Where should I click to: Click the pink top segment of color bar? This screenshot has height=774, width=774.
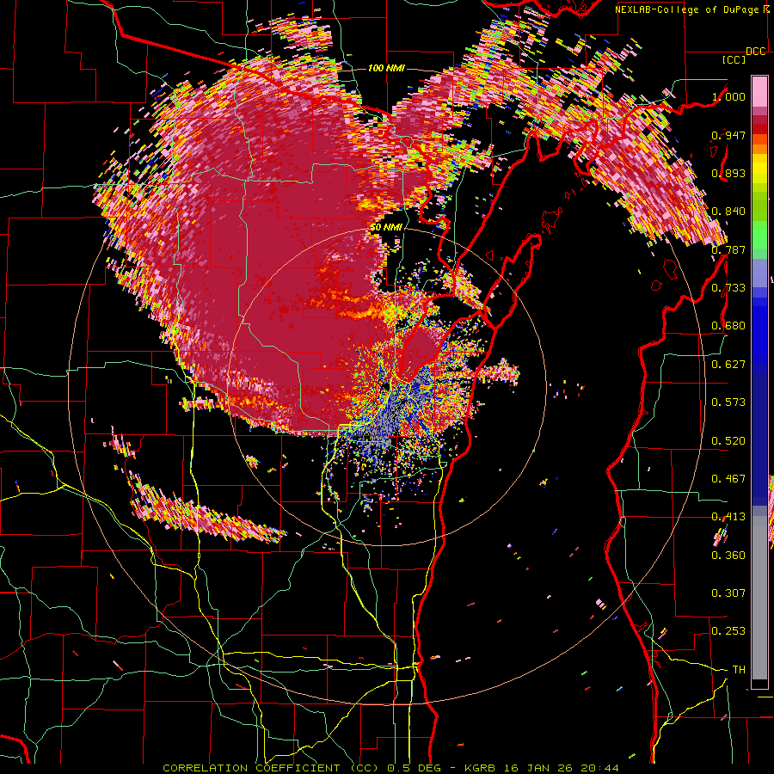759,91
